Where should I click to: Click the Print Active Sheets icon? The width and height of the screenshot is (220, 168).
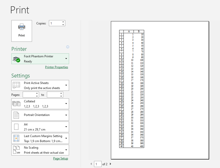pyautogui.click(x=16, y=85)
